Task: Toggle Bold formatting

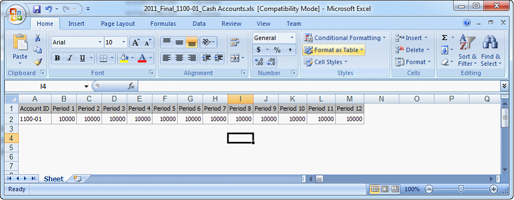Action: 57,58
